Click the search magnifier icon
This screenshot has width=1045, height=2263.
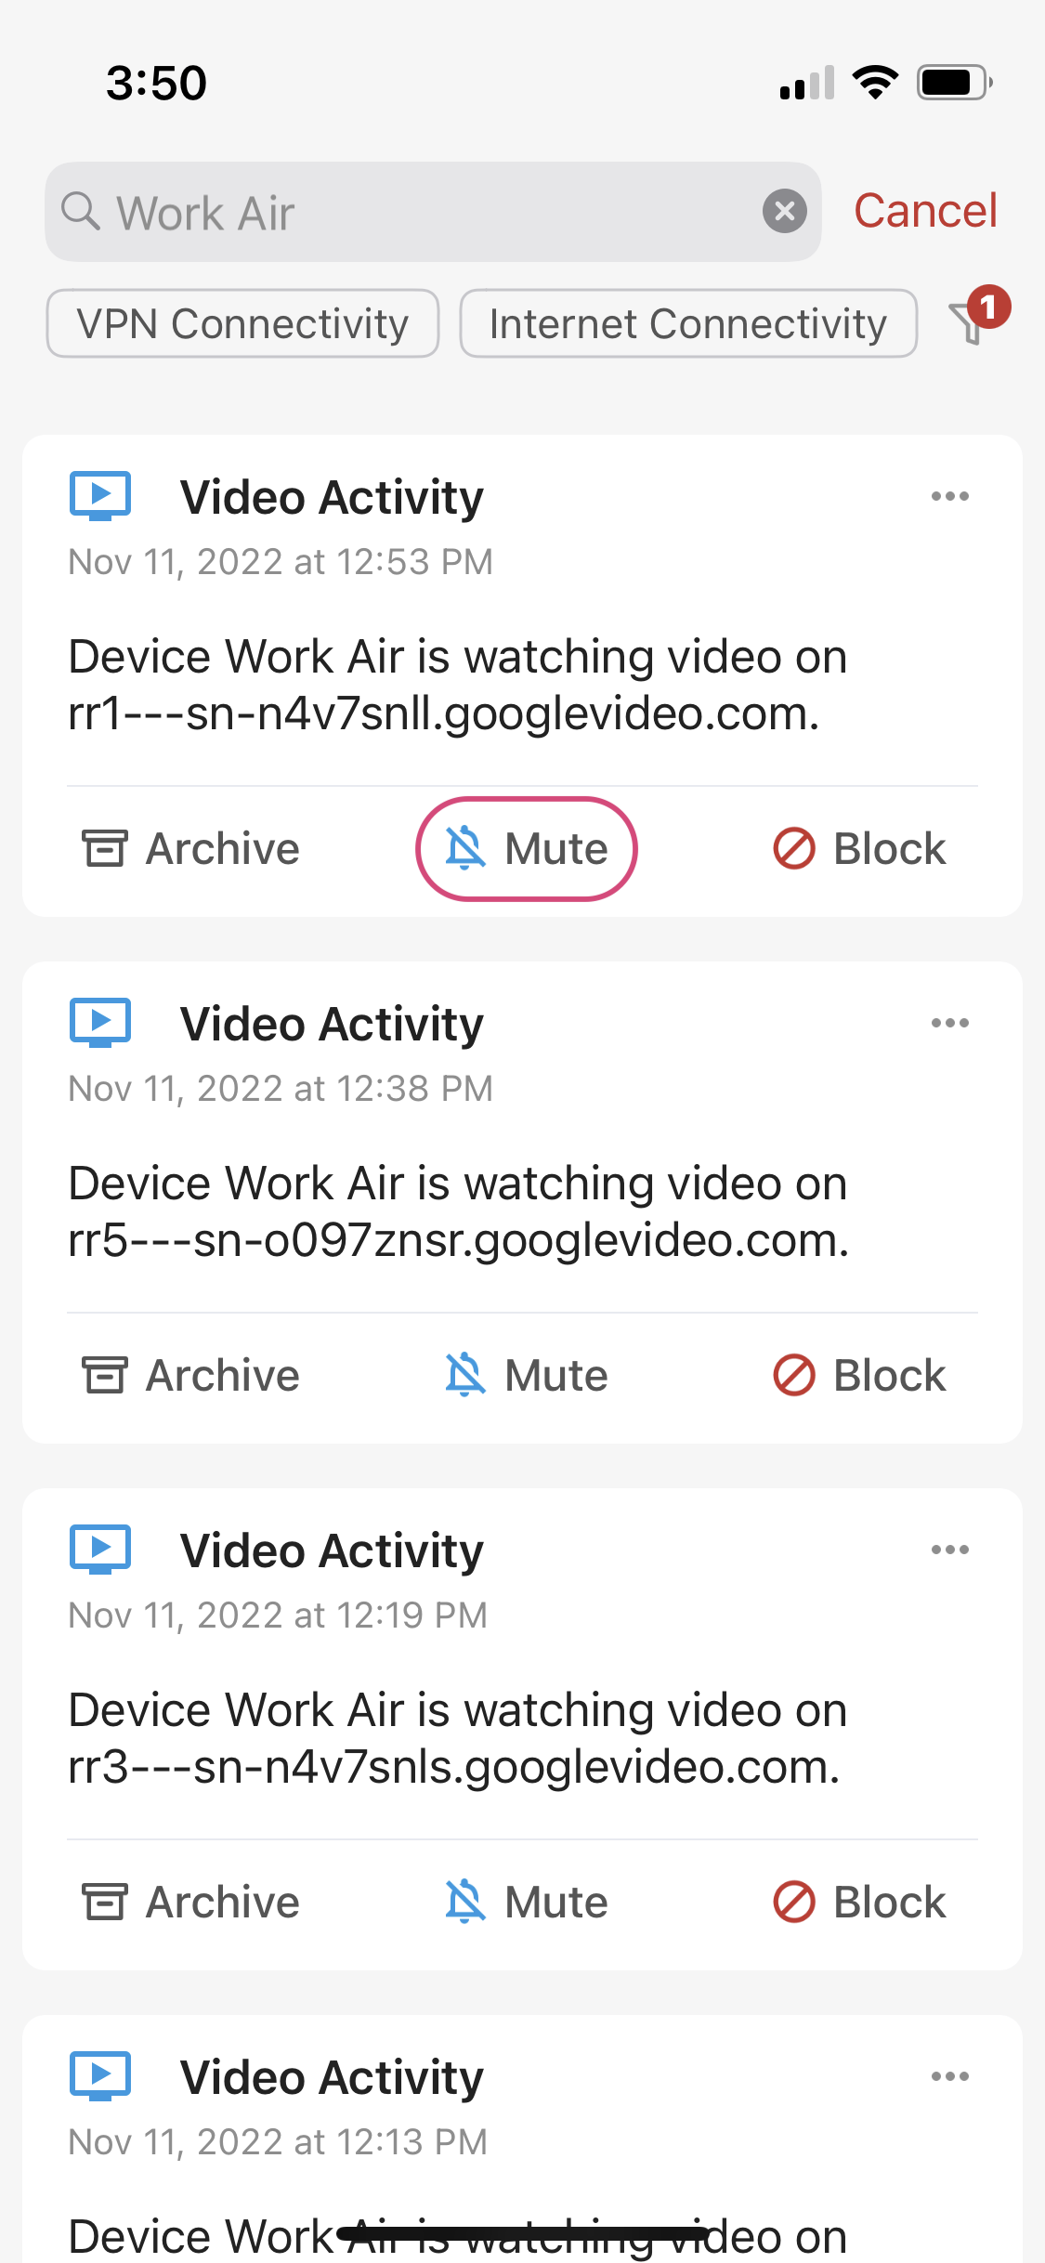[x=81, y=211]
